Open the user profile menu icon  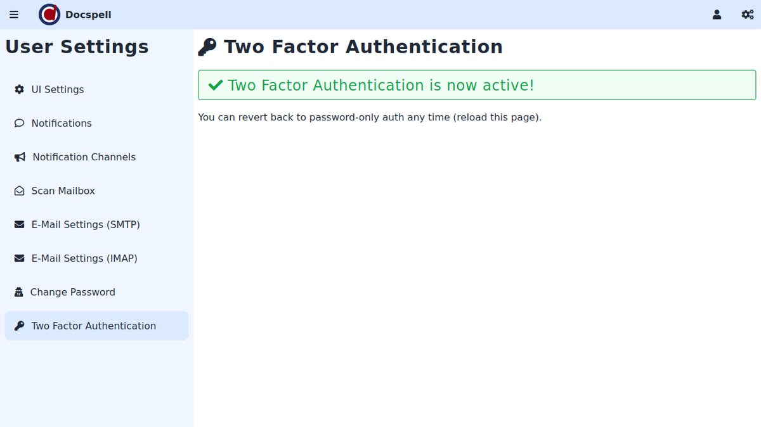[717, 15]
